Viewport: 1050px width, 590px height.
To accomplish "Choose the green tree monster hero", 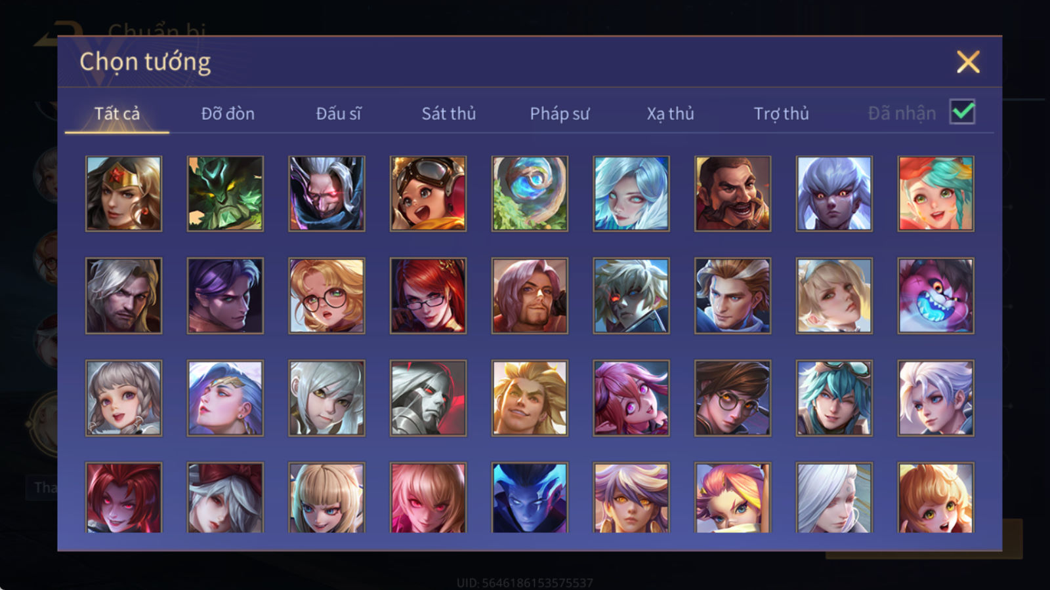I will 225,193.
